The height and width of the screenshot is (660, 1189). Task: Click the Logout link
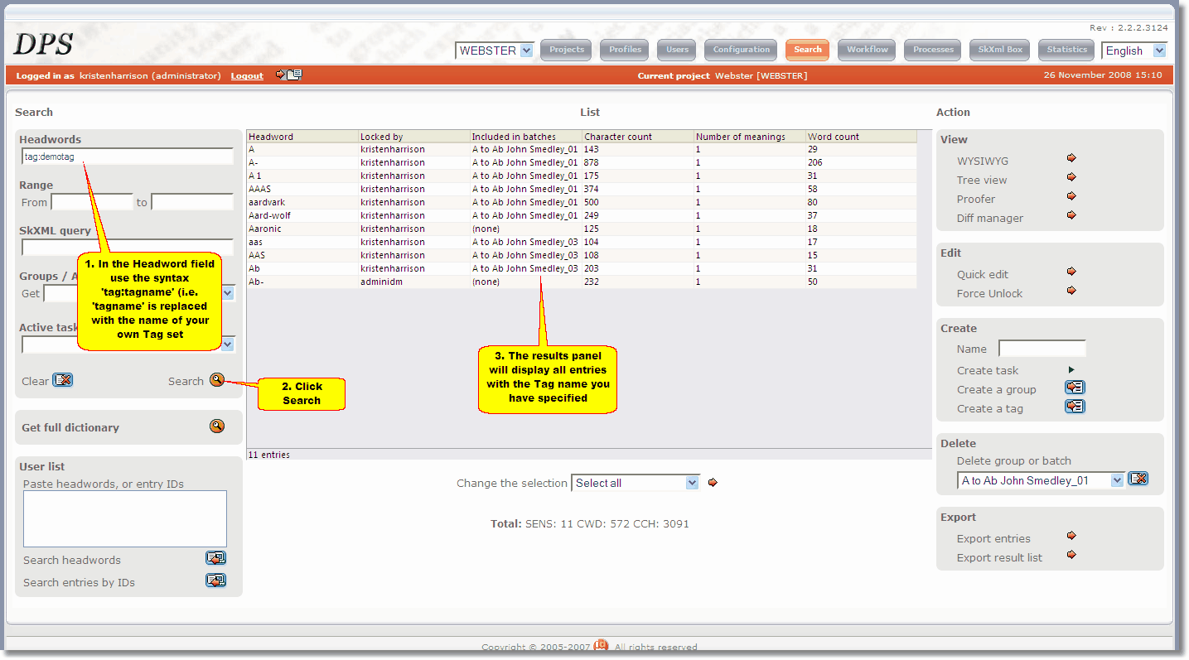click(247, 75)
